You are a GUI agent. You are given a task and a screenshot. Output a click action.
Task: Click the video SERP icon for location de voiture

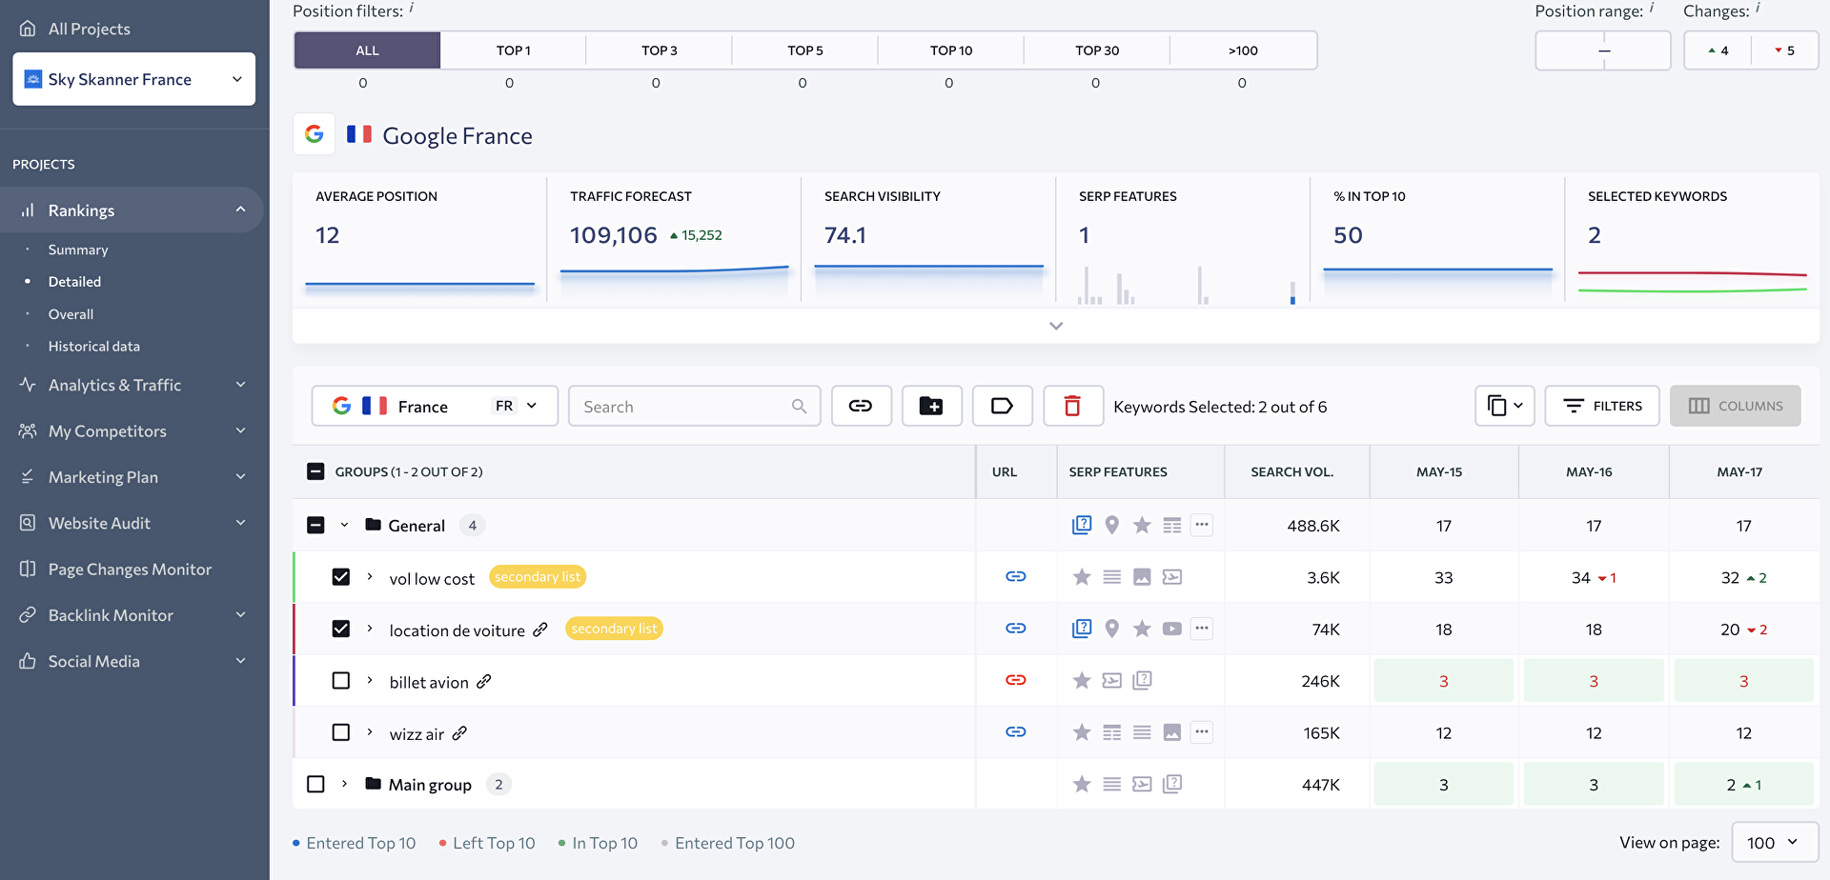pyautogui.click(x=1172, y=629)
